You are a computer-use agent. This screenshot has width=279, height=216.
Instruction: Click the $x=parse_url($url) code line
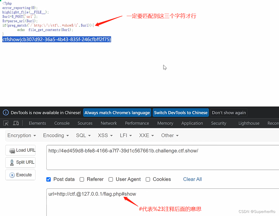coord(20,21)
